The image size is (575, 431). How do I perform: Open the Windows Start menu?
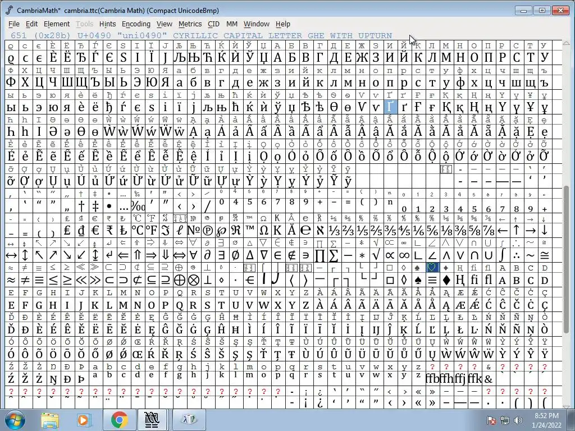[15, 420]
